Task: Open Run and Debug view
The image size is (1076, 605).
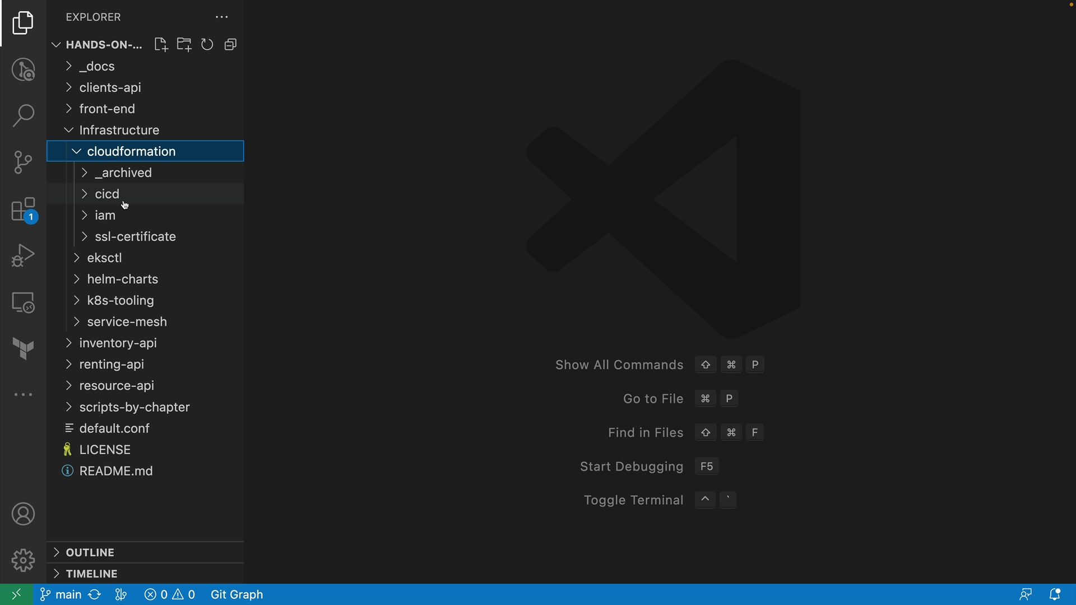Action: point(23,256)
